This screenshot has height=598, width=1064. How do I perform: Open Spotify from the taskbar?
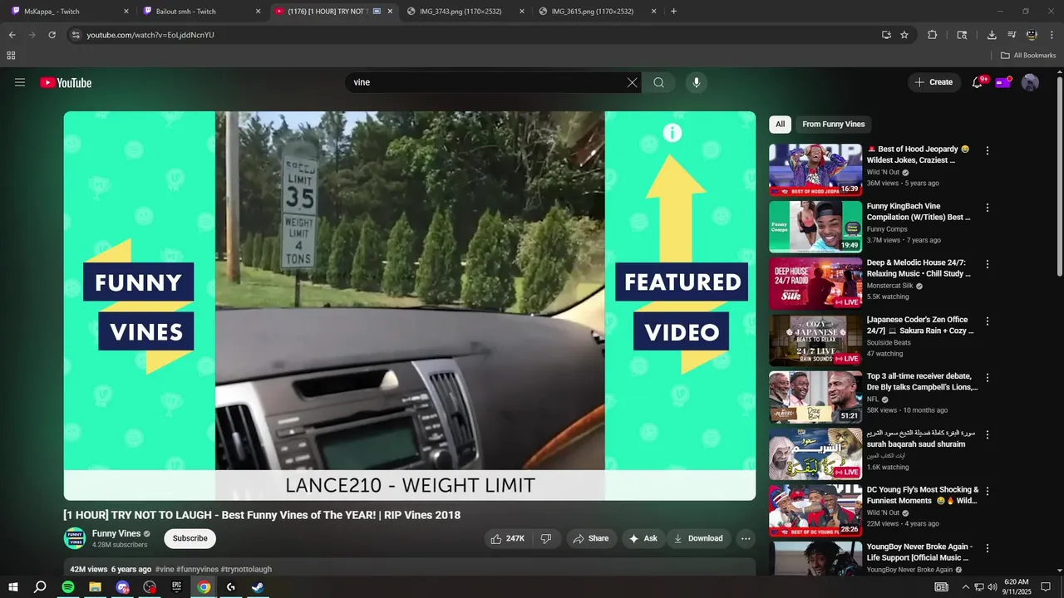tap(68, 587)
